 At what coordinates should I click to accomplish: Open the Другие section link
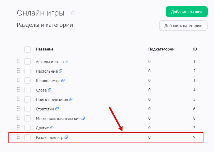(42, 128)
